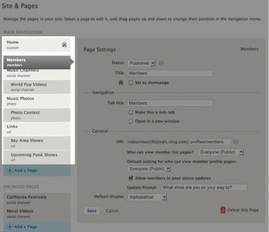Uncheck Allow members to post status updates

click(x=131, y=178)
